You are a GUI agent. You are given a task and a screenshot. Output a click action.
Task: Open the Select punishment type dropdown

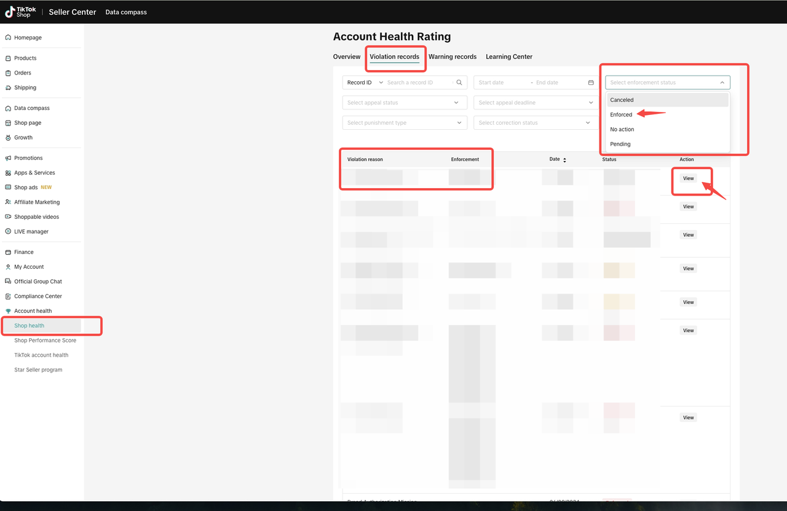(404, 123)
